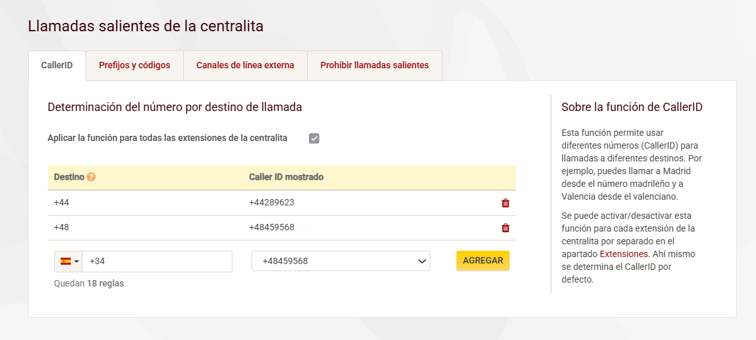Click the Caller ID mostrado column header
This screenshot has width=756, height=340.
pyautogui.click(x=287, y=177)
